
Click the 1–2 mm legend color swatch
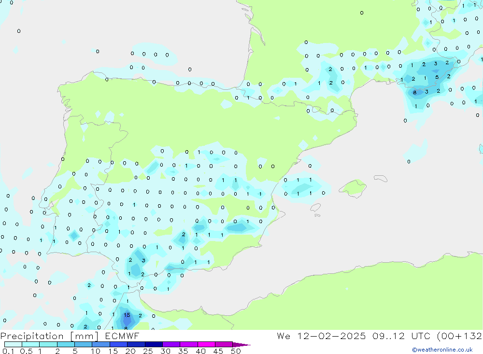tap(48, 344)
